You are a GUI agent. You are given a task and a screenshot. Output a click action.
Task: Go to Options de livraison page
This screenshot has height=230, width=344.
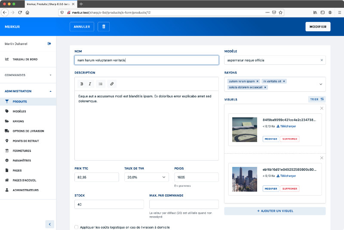pyautogui.click(x=28, y=131)
